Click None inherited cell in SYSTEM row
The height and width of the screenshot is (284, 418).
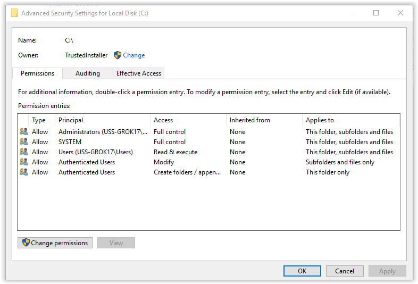point(237,142)
